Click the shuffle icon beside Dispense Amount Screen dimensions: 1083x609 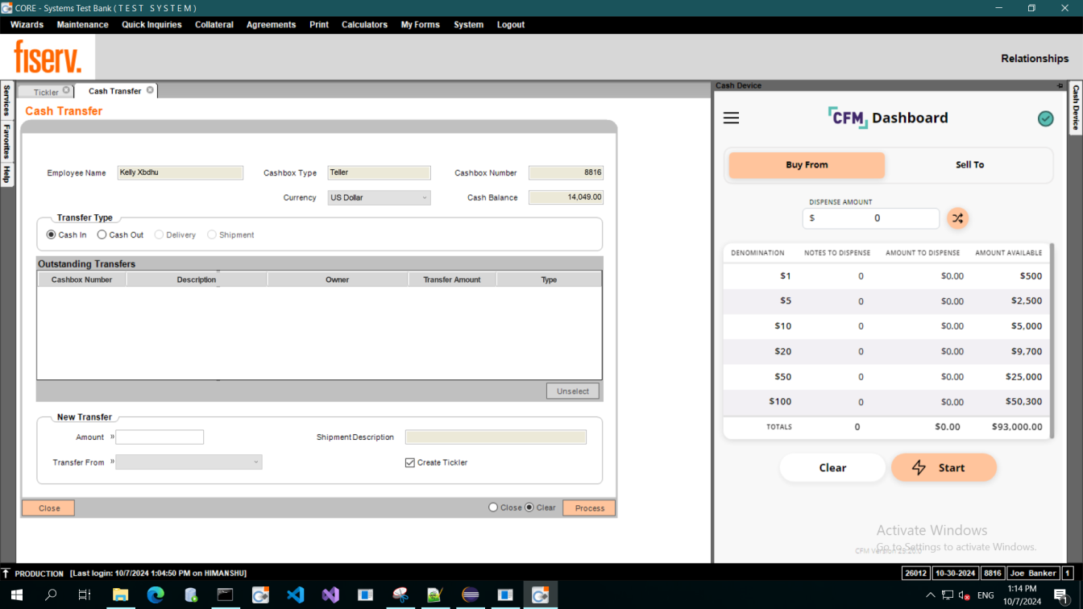[x=957, y=218]
